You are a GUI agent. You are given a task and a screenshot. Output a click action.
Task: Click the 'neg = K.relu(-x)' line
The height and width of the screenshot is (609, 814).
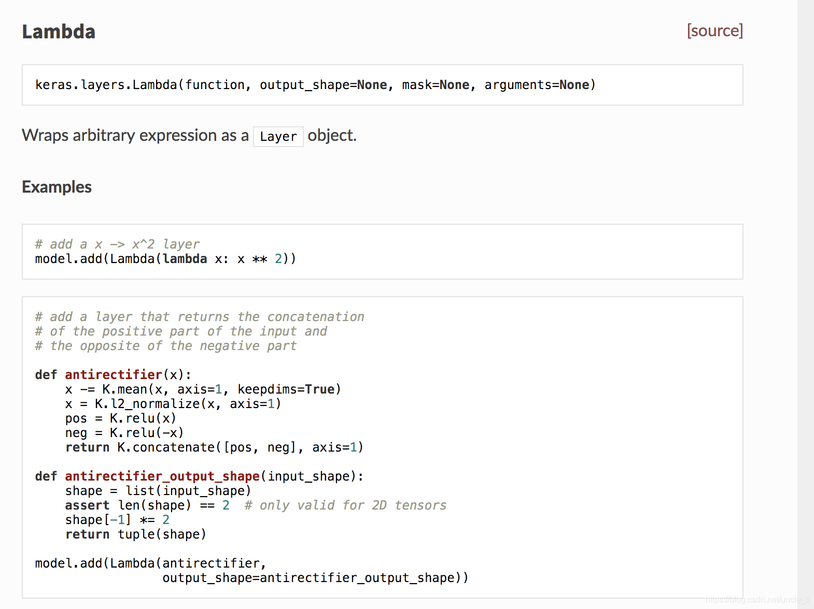[124, 432]
